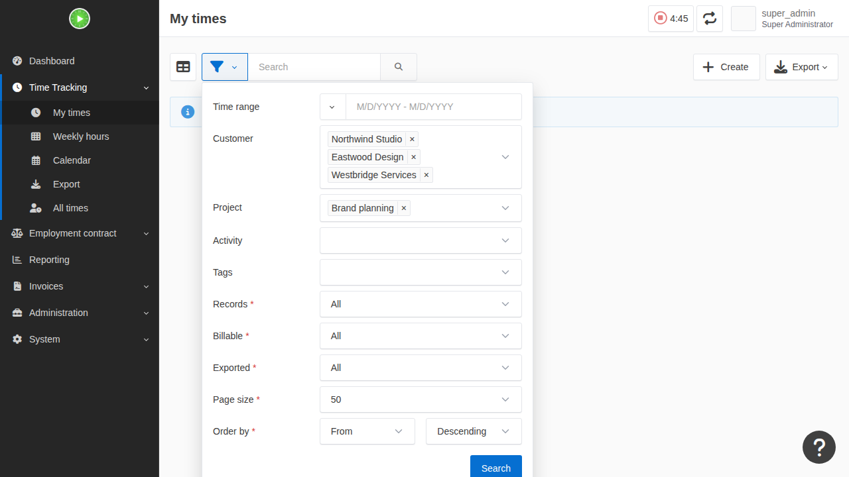The image size is (849, 477).
Task: Open the help question mark icon
Action: 819,447
